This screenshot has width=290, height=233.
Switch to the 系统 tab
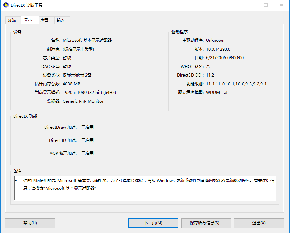pyautogui.click(x=13, y=20)
